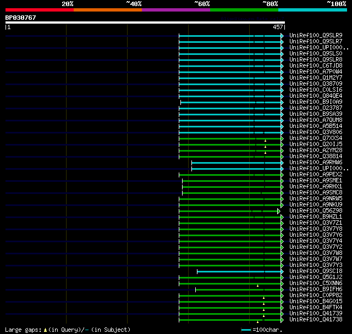Select label UniRef100_Q2OIJ5
This screenshot has height=334, width=352.
tap(316, 144)
